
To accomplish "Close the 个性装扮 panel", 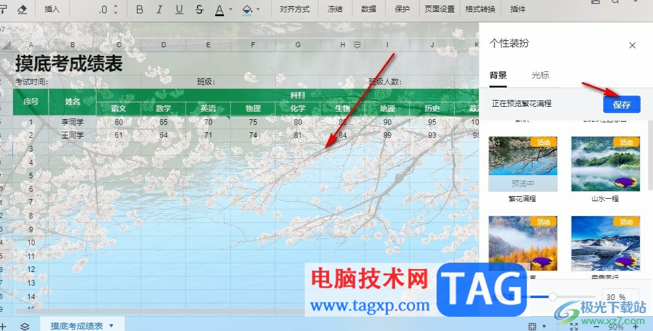I will point(632,45).
